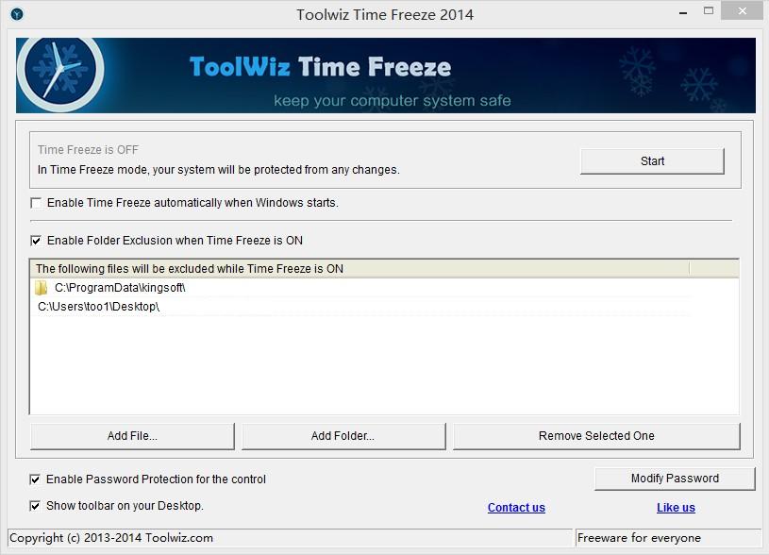This screenshot has width=769, height=555.
Task: Open the Add Folder... dialog
Action: 343,436
